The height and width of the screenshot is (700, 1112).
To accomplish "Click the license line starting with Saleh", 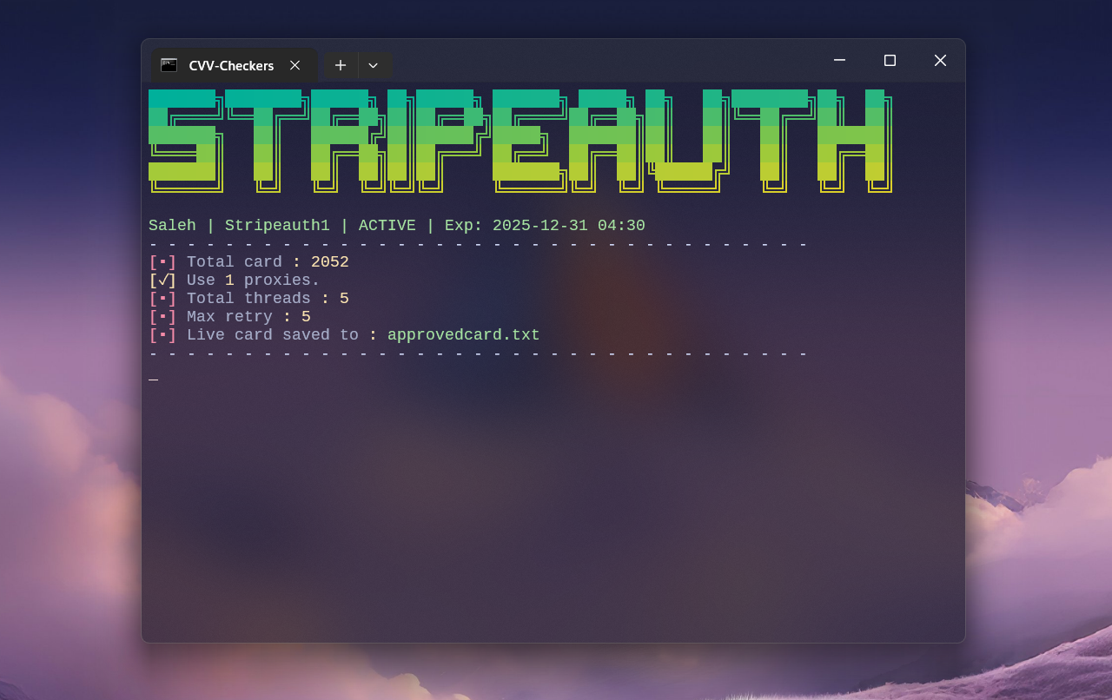I will pyautogui.click(x=397, y=226).
